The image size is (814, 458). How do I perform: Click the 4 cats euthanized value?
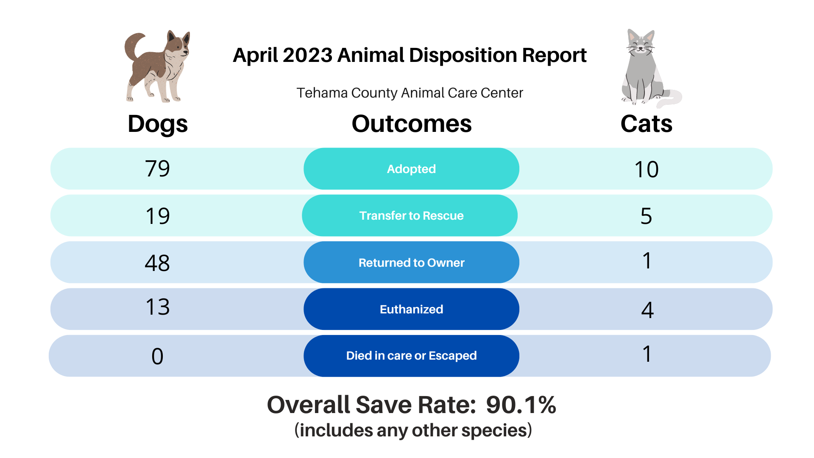pos(647,310)
